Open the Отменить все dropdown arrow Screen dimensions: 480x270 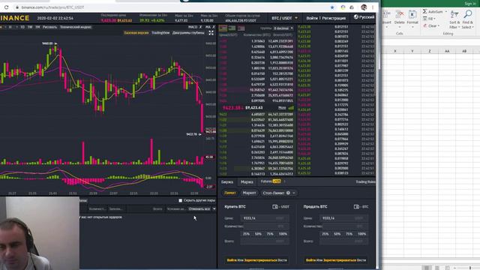click(x=214, y=208)
